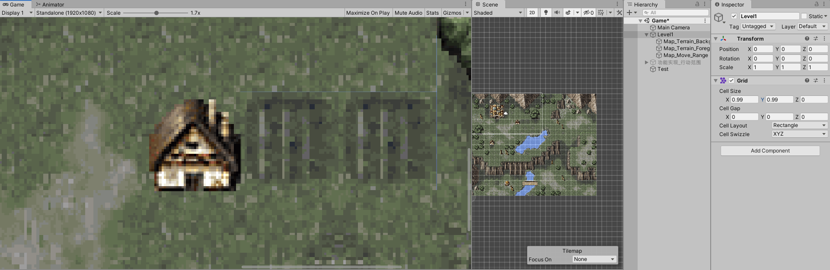Toggle 2D view mode in Scene toolbar
The image size is (830, 270).
click(x=532, y=13)
